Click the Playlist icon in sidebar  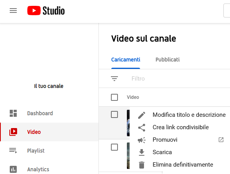point(13,151)
